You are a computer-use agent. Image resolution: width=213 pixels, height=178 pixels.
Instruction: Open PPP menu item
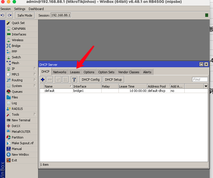point(21,52)
